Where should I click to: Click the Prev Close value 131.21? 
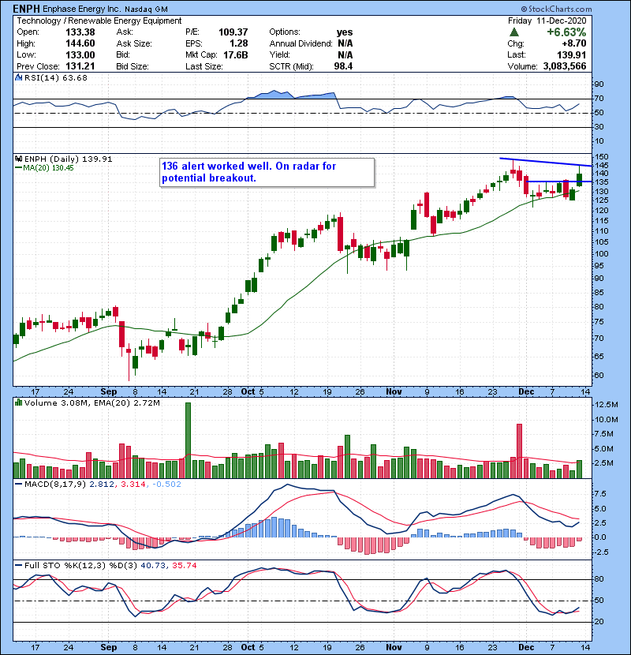[x=80, y=66]
